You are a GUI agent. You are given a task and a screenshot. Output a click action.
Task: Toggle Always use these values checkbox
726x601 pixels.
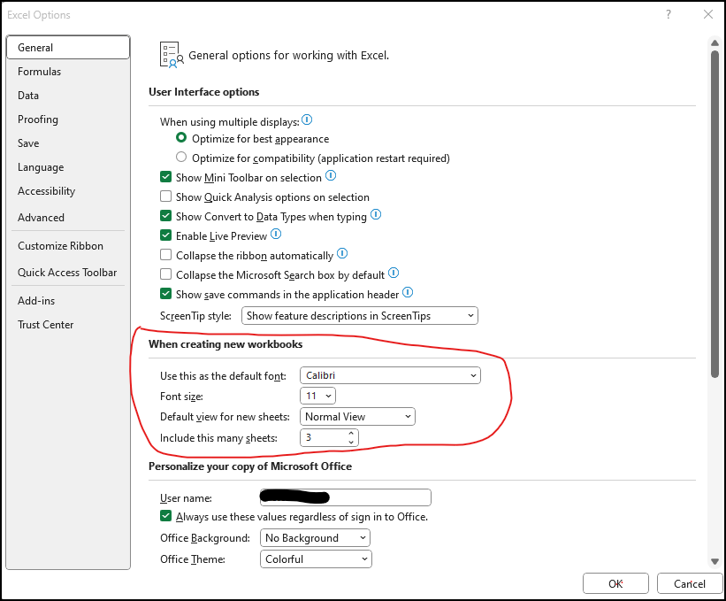(165, 516)
